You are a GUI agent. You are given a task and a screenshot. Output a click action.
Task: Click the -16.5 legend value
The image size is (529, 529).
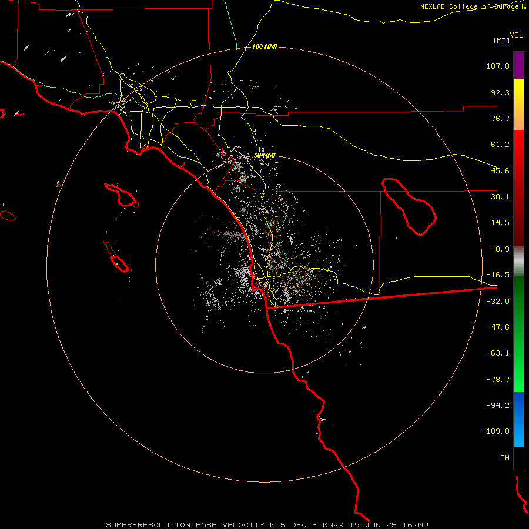pos(498,275)
